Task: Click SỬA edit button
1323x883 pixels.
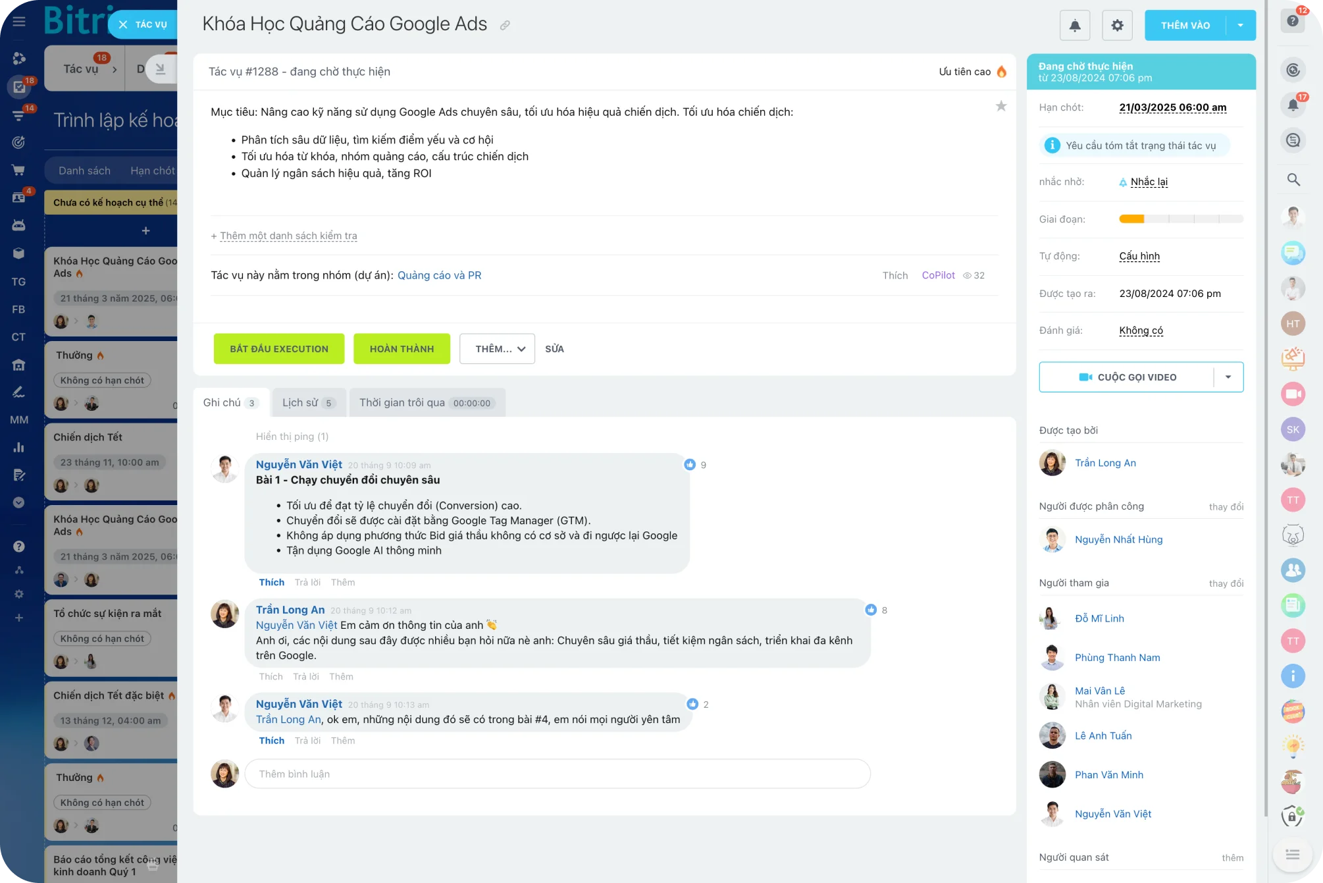Action: pyautogui.click(x=554, y=349)
